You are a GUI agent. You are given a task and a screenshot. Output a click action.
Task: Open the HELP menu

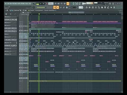point(30,4)
